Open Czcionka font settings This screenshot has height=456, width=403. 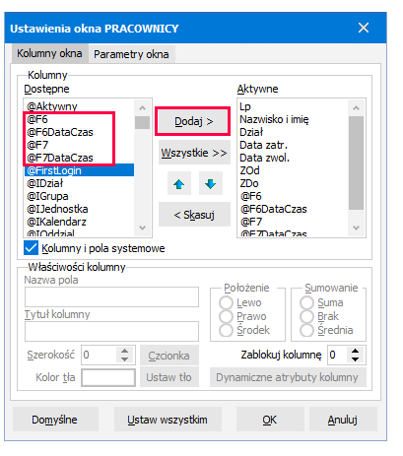click(x=169, y=356)
